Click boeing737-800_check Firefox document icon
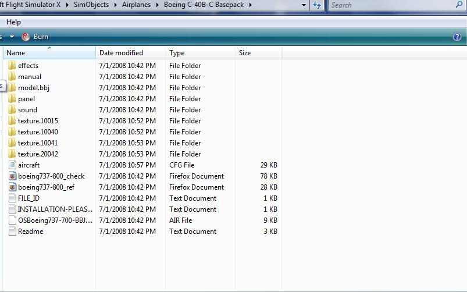Viewport: 467px width, 292px height. [12, 176]
